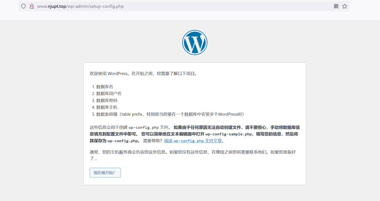
Task: Focus the URL address bar
Action: (x=186, y=6)
